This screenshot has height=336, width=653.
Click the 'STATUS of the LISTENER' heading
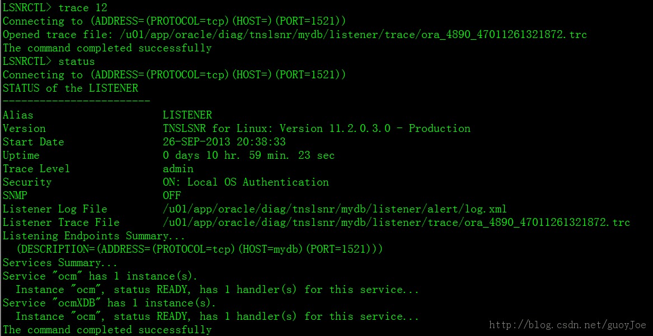pyautogui.click(x=71, y=88)
